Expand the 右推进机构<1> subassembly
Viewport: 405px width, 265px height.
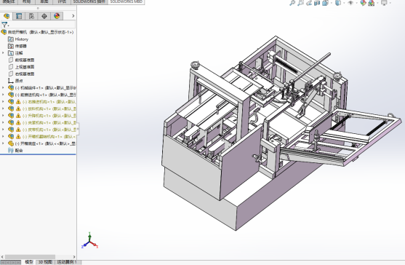[3, 102]
